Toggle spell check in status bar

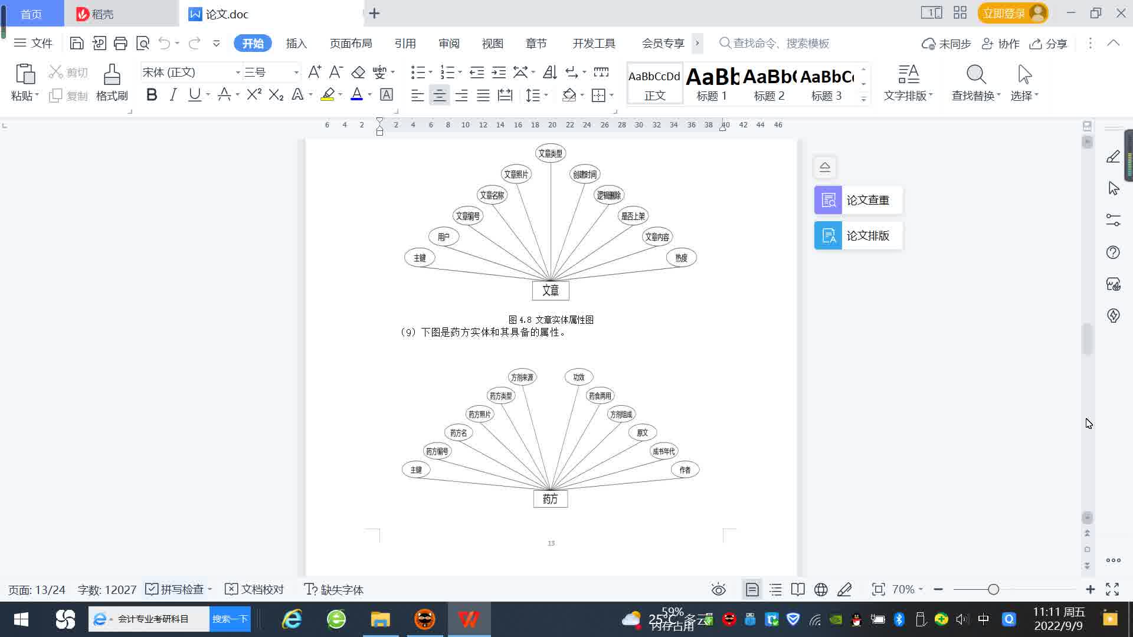coord(179,589)
